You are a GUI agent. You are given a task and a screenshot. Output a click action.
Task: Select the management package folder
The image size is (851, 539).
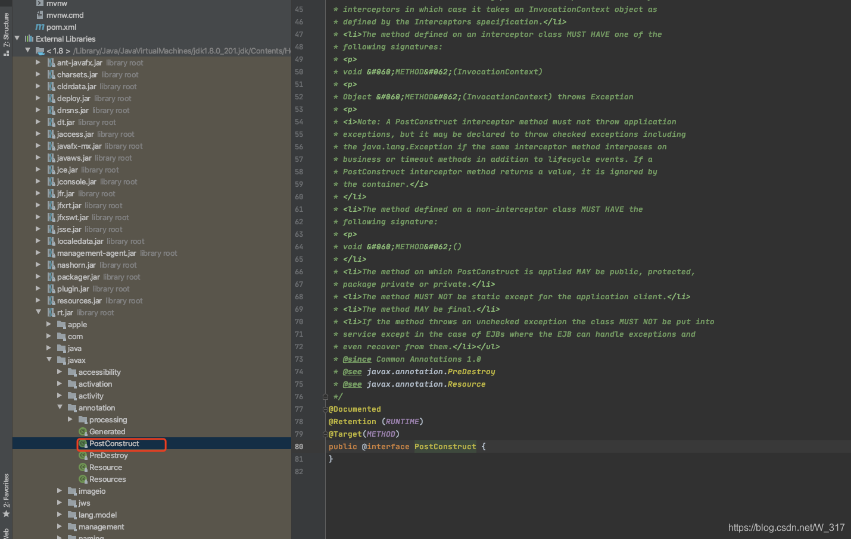point(101,527)
